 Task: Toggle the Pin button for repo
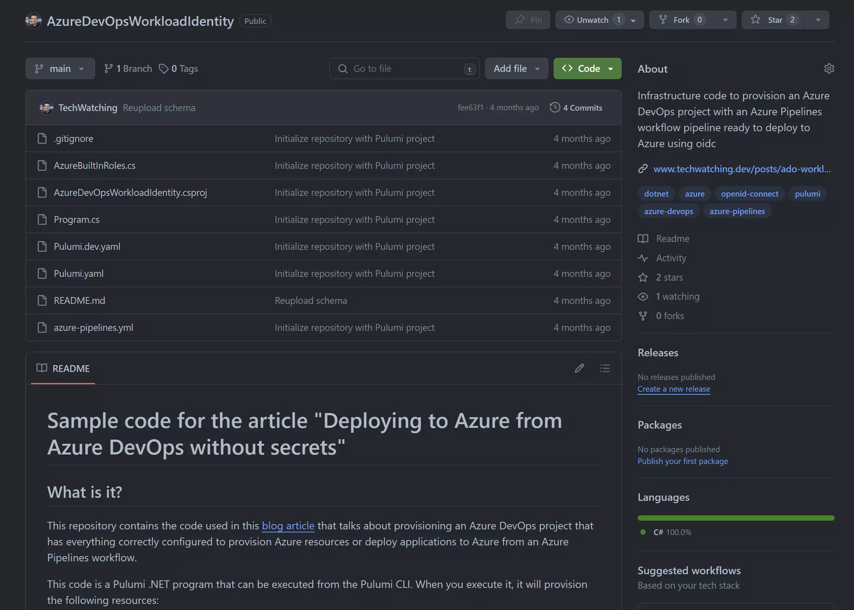pos(528,20)
